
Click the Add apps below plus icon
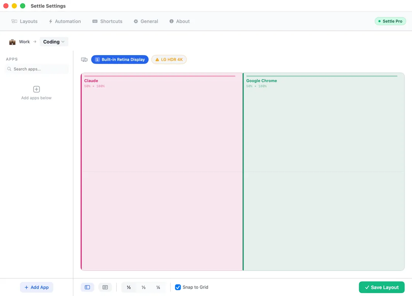pos(37,89)
